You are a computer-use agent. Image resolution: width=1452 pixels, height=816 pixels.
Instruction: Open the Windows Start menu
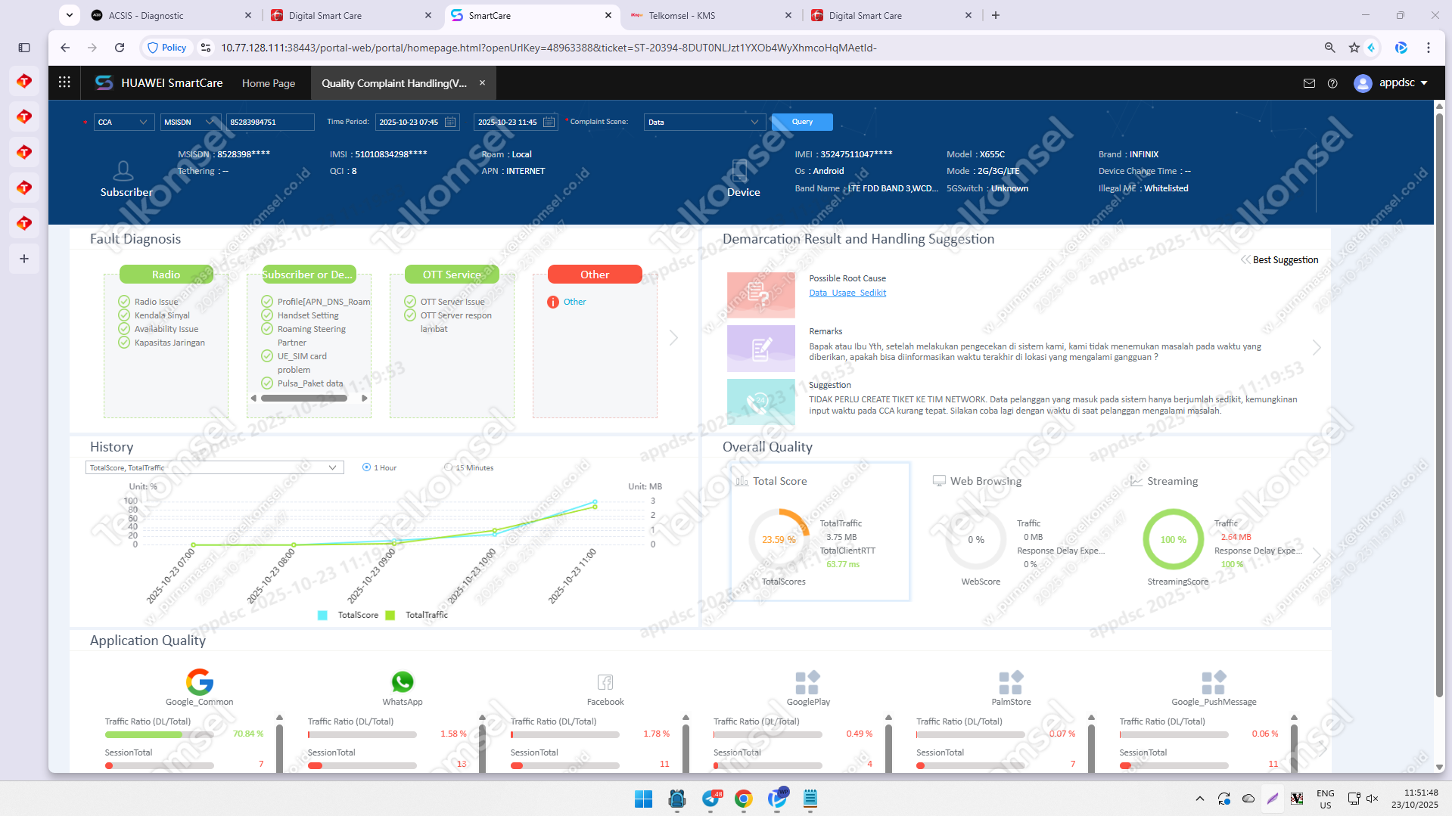pyautogui.click(x=643, y=799)
